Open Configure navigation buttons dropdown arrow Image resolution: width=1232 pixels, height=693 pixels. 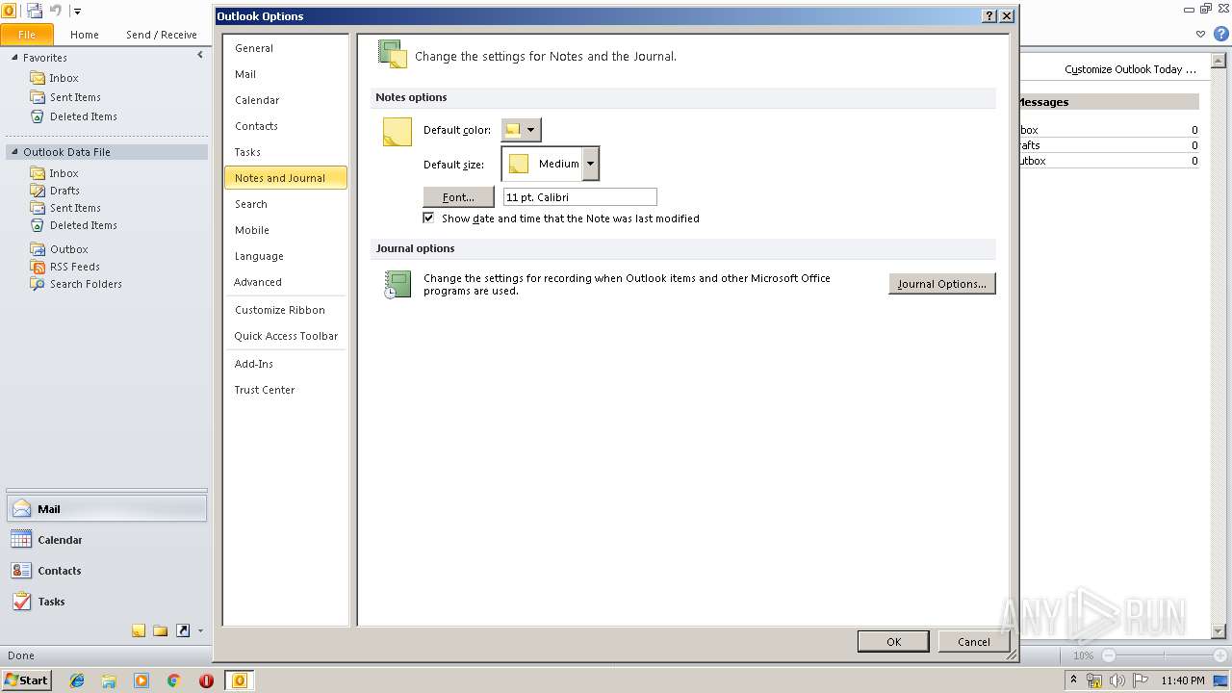click(x=200, y=631)
